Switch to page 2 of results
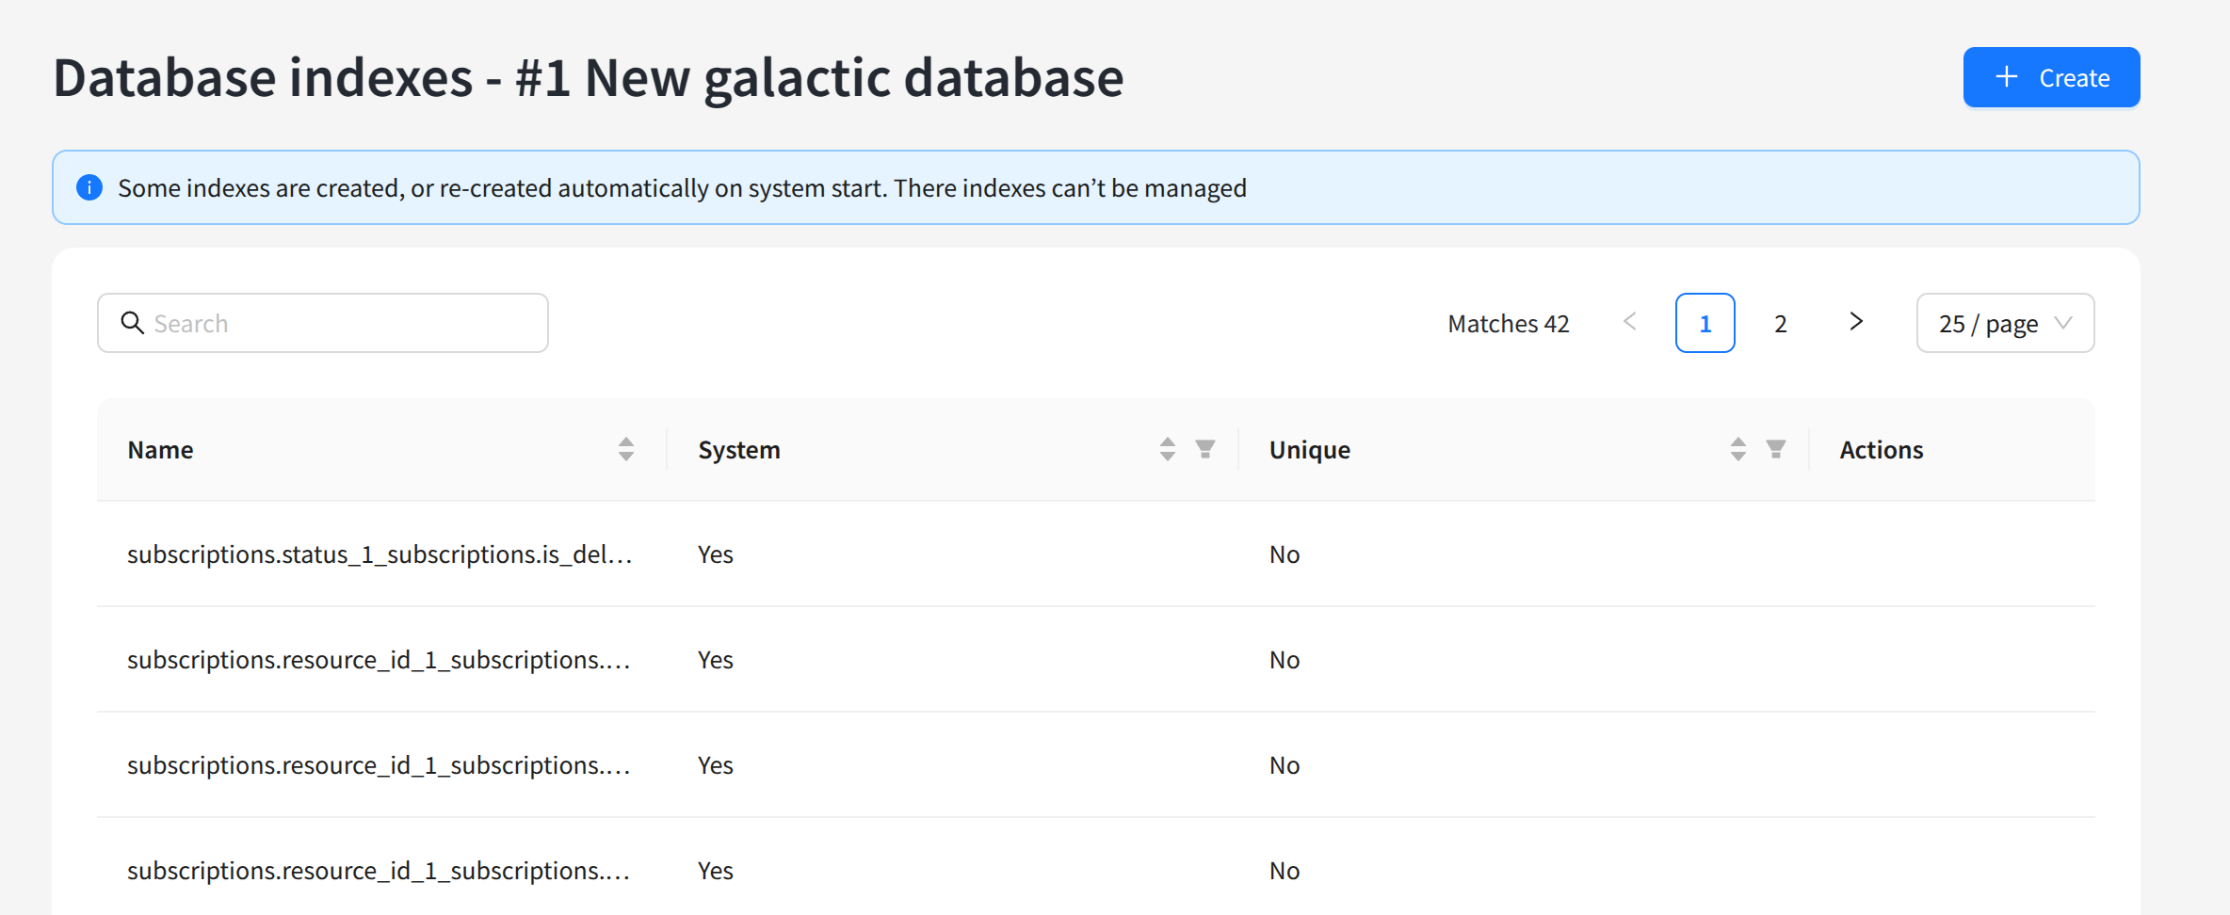2230x915 pixels. tap(1781, 323)
